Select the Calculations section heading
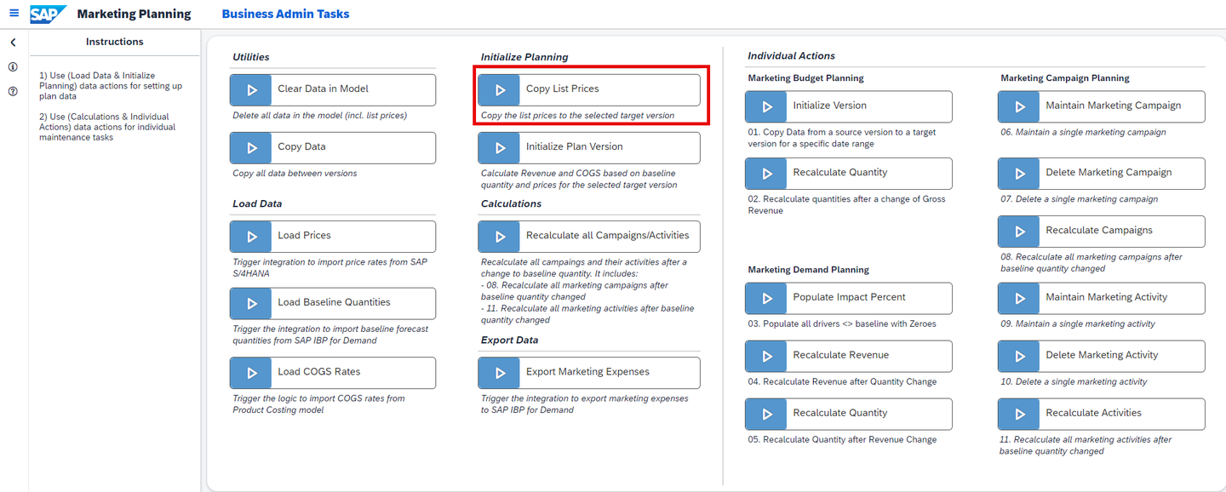The width and height of the screenshot is (1226, 492). [511, 204]
